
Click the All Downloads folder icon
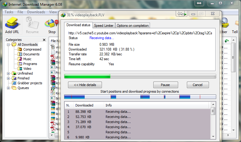coord(14,45)
